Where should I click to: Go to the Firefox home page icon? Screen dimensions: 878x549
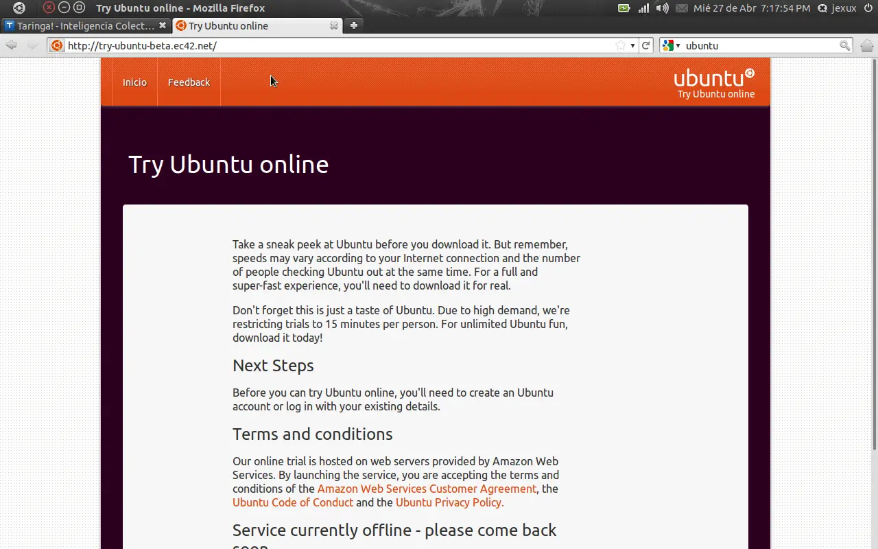coord(866,45)
